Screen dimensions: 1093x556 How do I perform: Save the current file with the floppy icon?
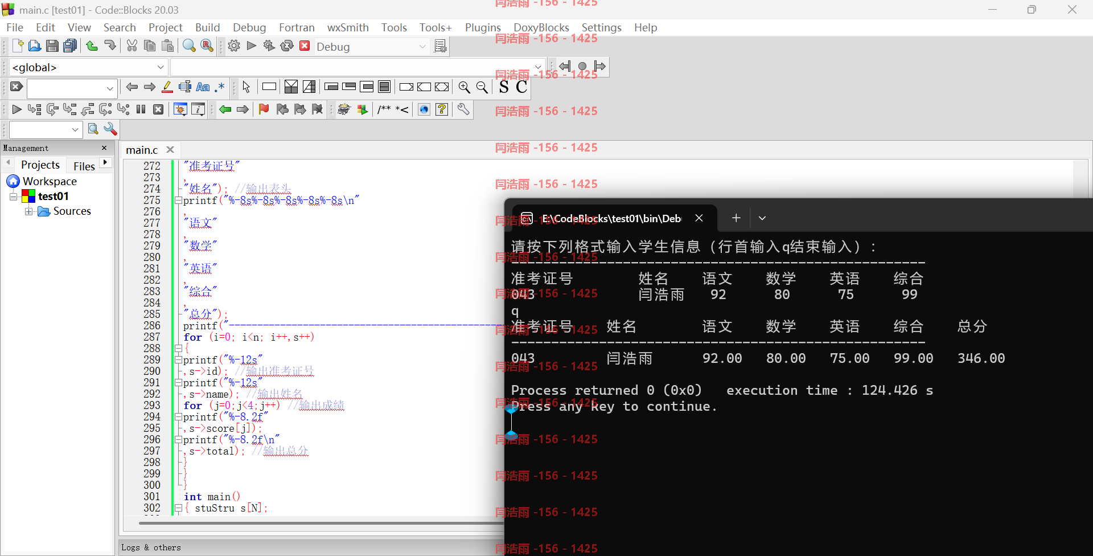tap(52, 46)
